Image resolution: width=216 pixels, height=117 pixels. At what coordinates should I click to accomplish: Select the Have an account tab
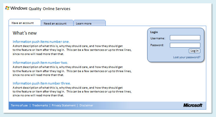[x=25, y=22]
